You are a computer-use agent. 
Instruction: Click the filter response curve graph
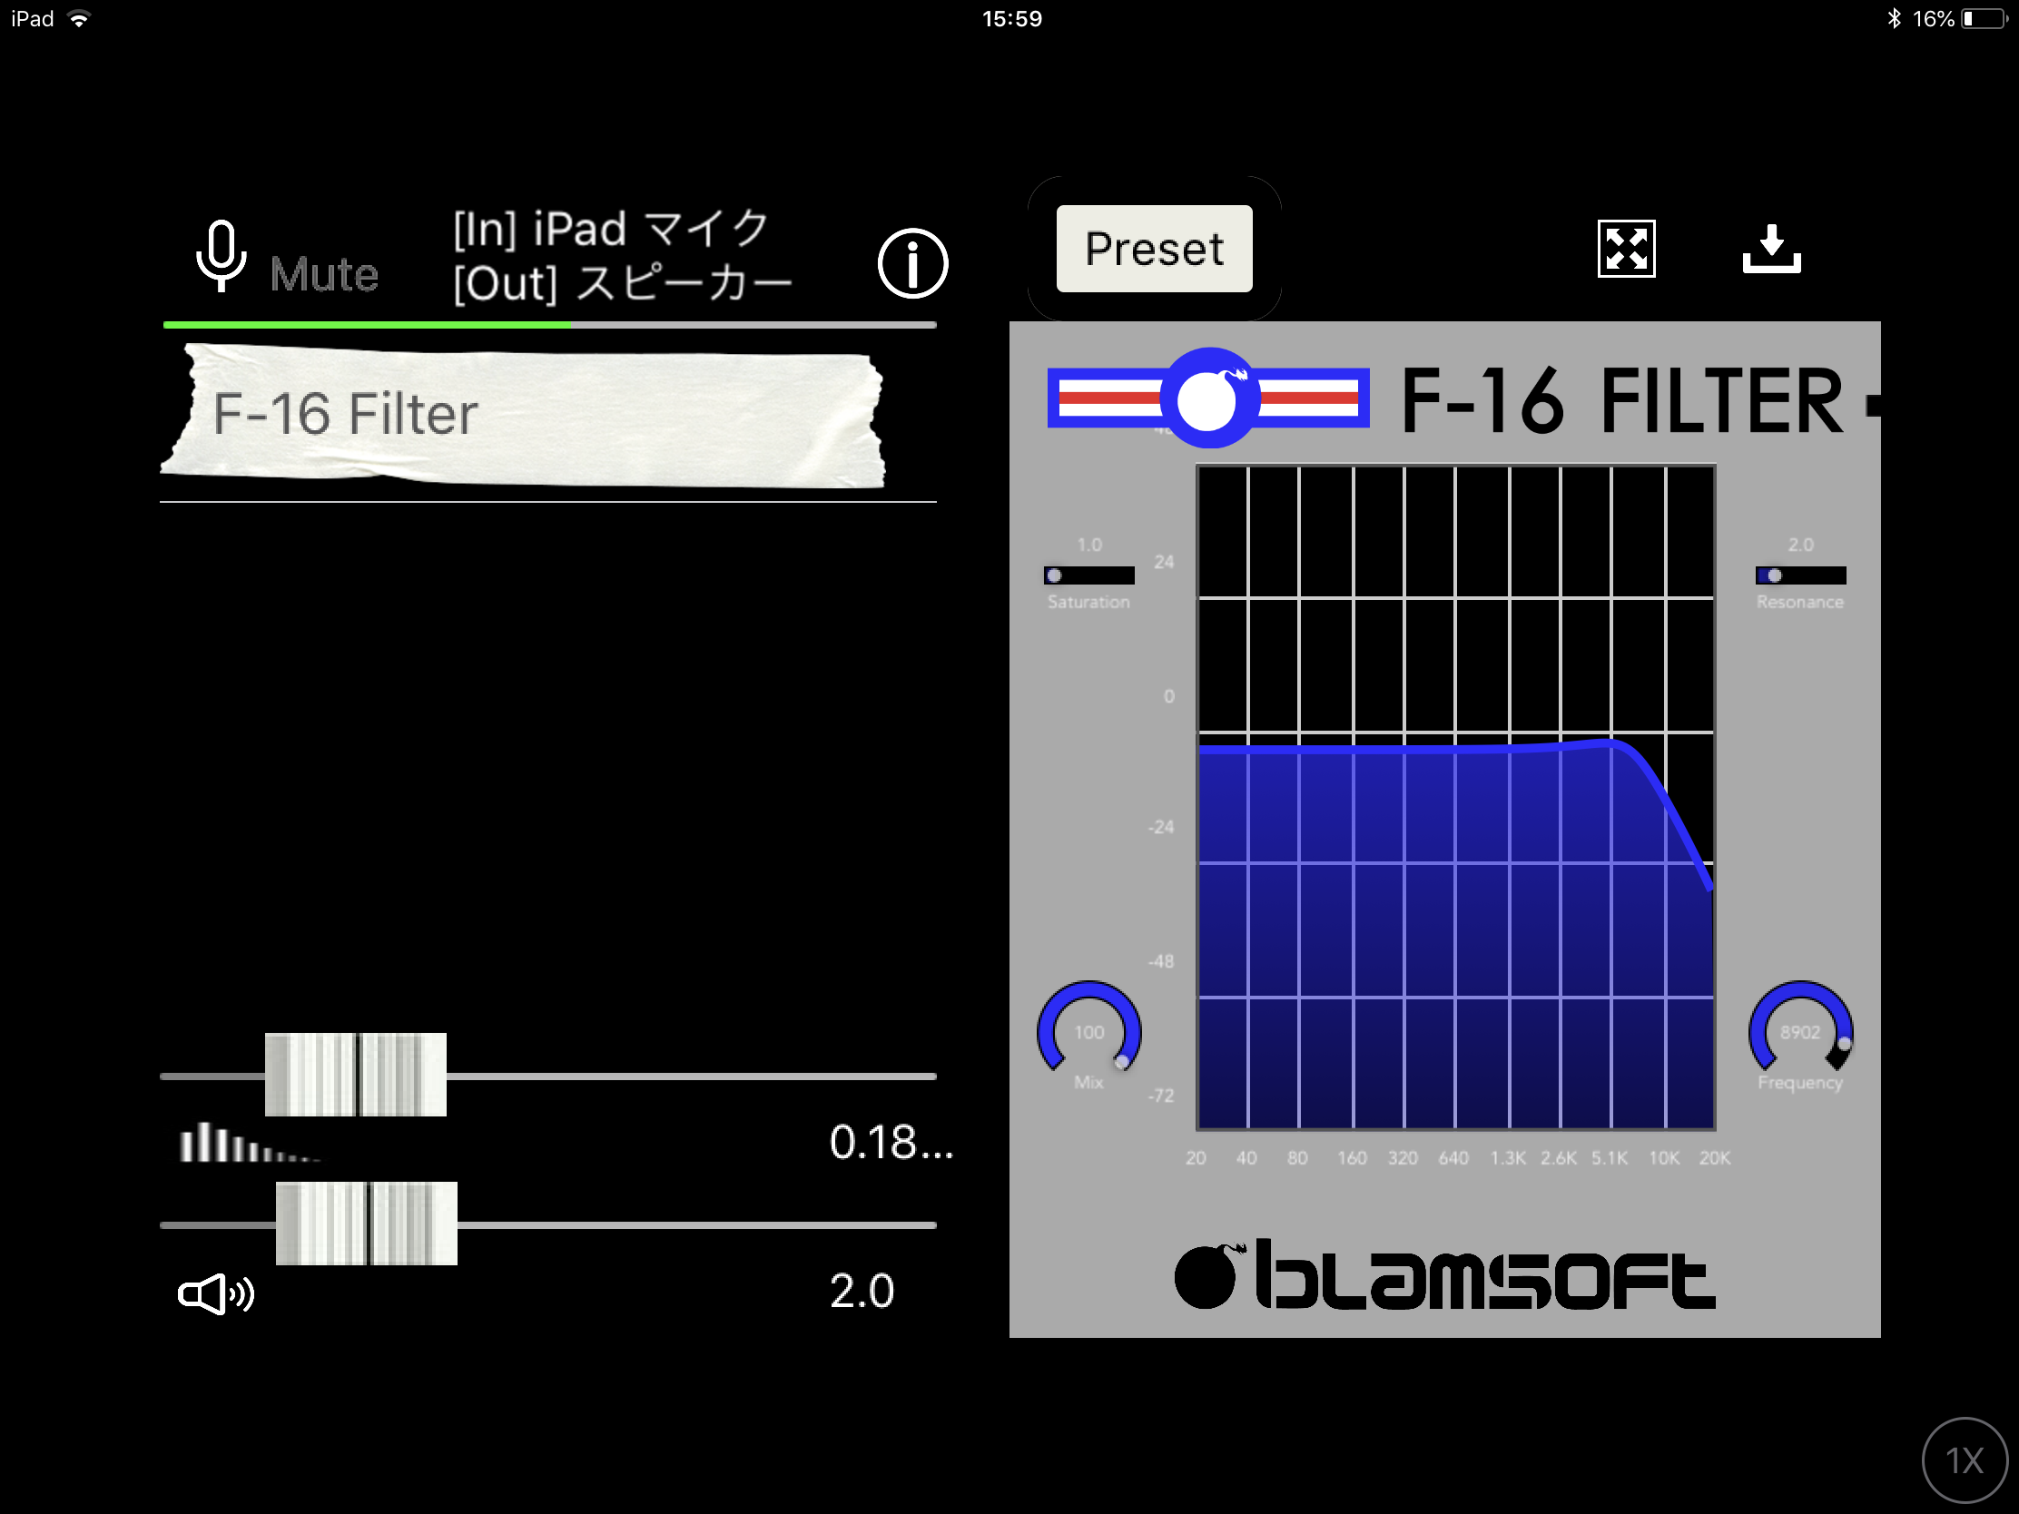(1456, 798)
